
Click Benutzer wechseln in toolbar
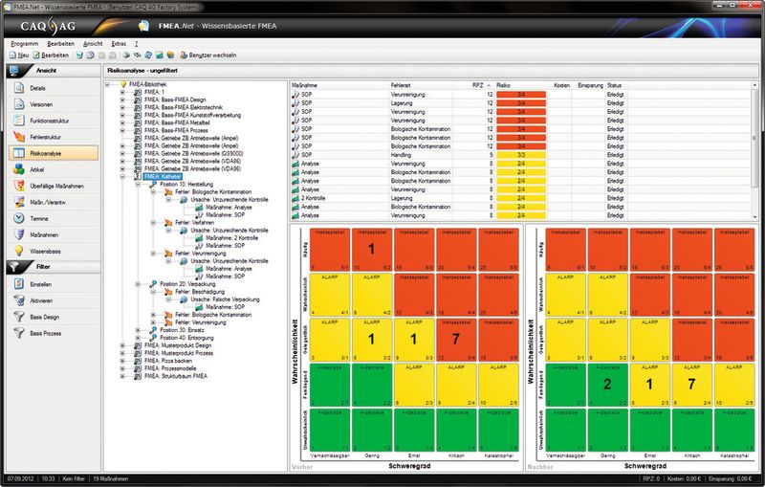[208, 55]
